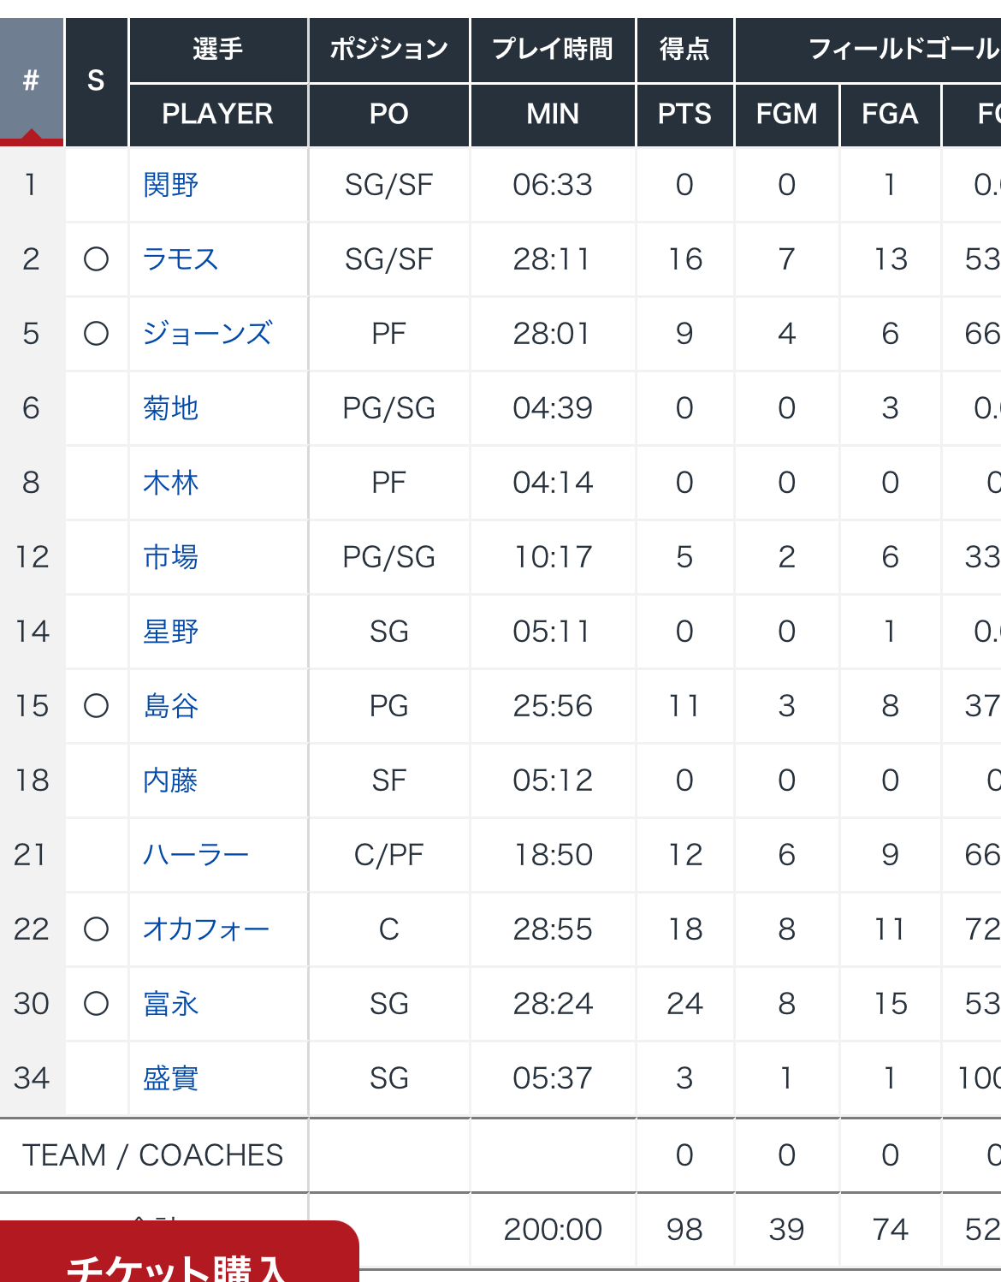Sort by FGA column header
1001x1282 pixels.
(890, 114)
